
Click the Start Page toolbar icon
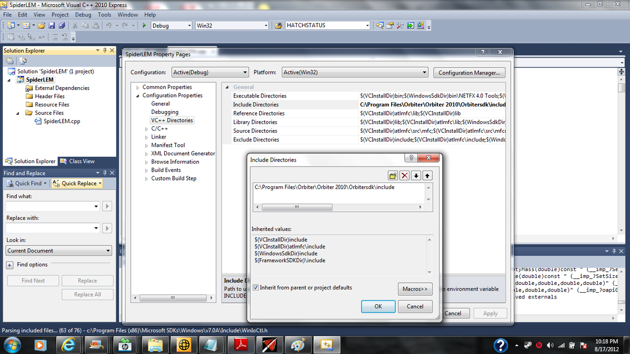pyautogui.click(x=411, y=25)
